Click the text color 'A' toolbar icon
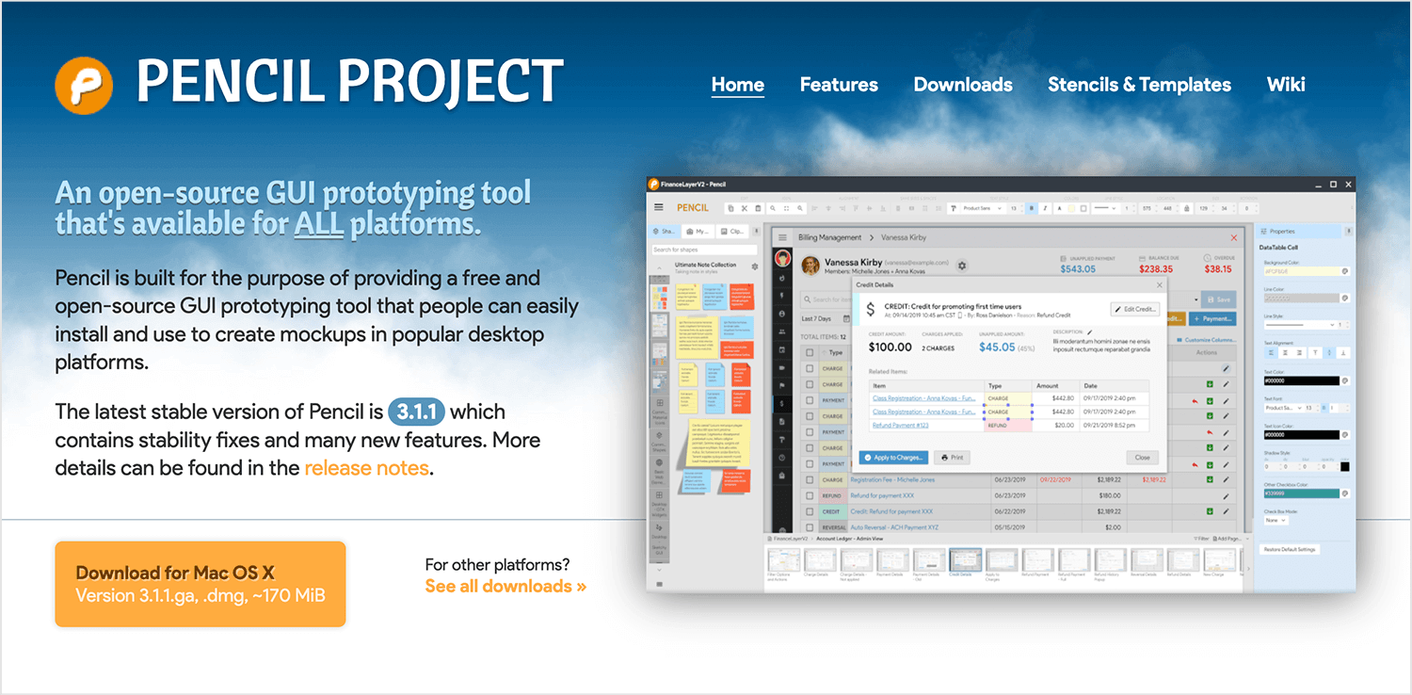1412x695 pixels. [1059, 208]
